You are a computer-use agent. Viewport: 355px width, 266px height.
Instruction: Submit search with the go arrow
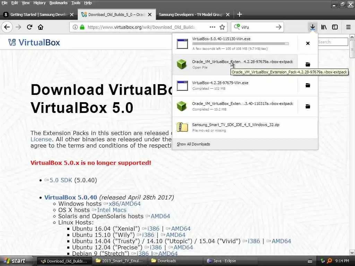click(279, 27)
